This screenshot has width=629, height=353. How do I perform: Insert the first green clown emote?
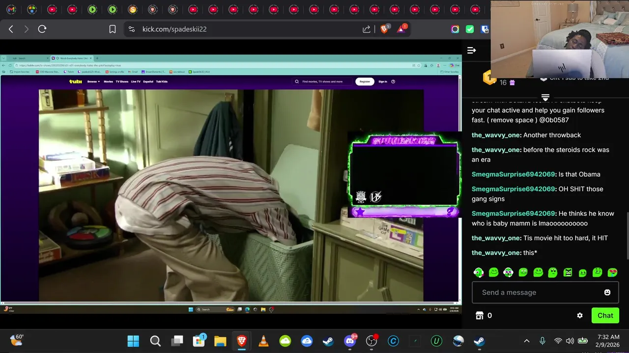tap(479, 272)
